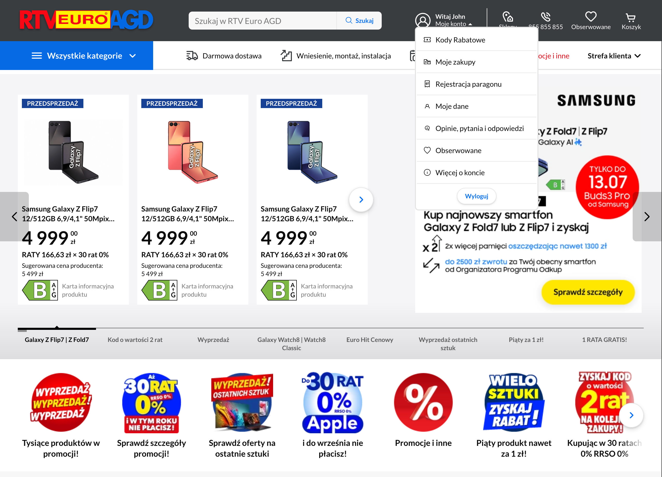Screen dimensions: 662x477
Task: Click the Darmowa dostawa truck icon
Action: coord(192,56)
